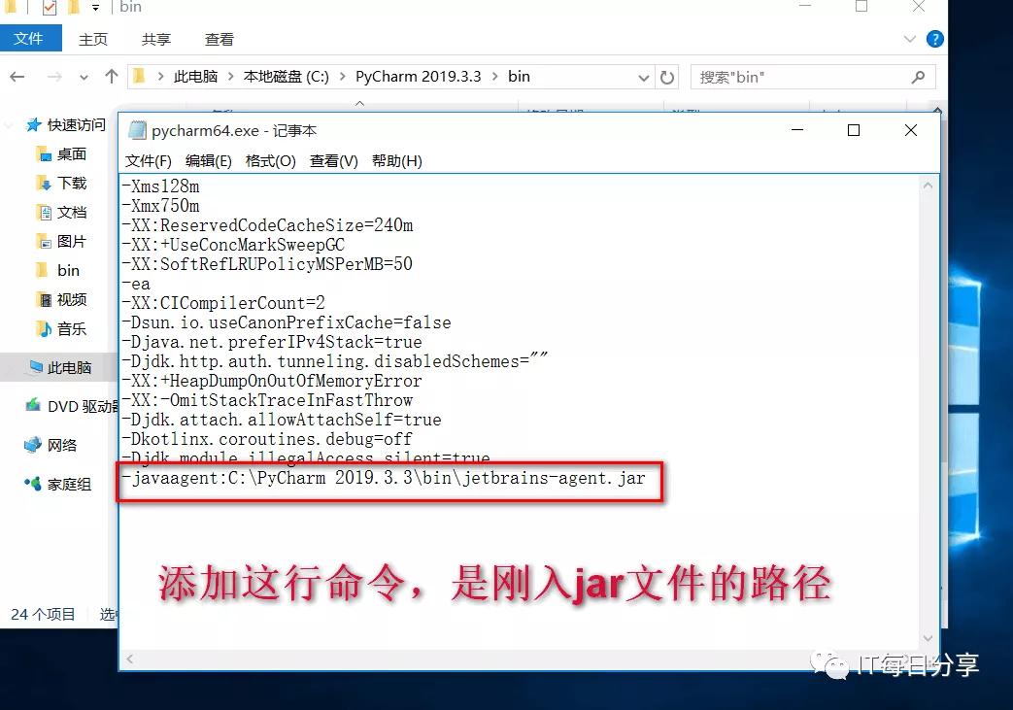Viewport: 1013px width, 710px height.
Task: Refresh the current bin folder
Action: tap(667, 78)
